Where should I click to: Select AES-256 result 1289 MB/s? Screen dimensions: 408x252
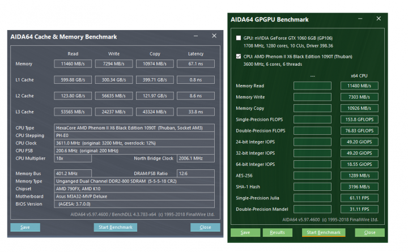359,176
